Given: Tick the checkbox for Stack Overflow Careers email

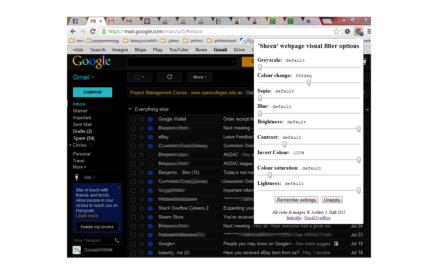Looking at the screenshot, I should point(133,208).
